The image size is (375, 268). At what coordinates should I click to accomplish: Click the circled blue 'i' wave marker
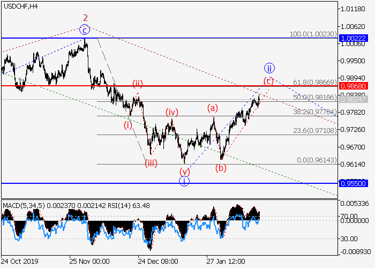pyautogui.click(x=184, y=181)
